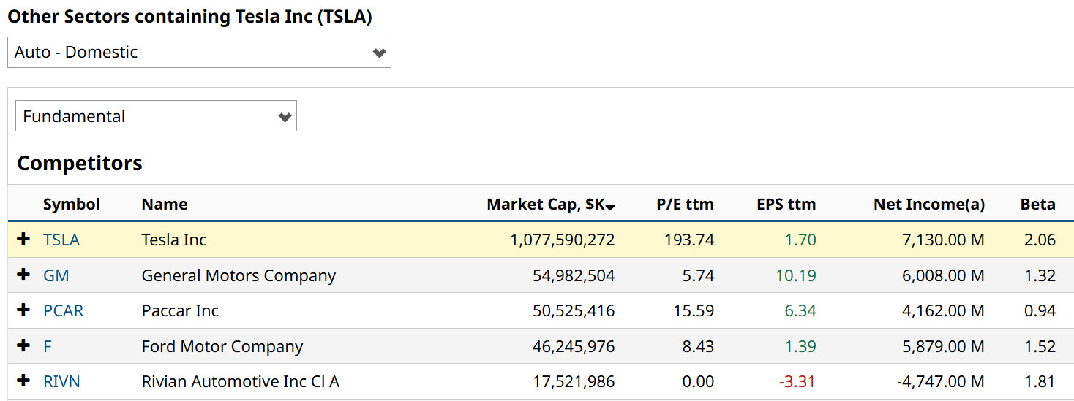1074x401 pixels.
Task: Click net income 7,130.00 M
Action: point(944,240)
